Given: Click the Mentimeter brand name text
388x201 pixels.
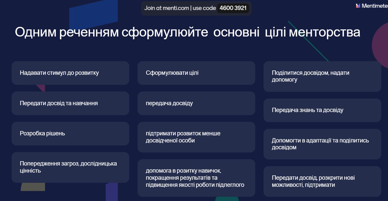Looking at the screenshot, I should pyautogui.click(x=374, y=6).
